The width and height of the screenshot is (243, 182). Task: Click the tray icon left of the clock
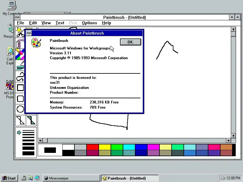[x=223, y=178]
